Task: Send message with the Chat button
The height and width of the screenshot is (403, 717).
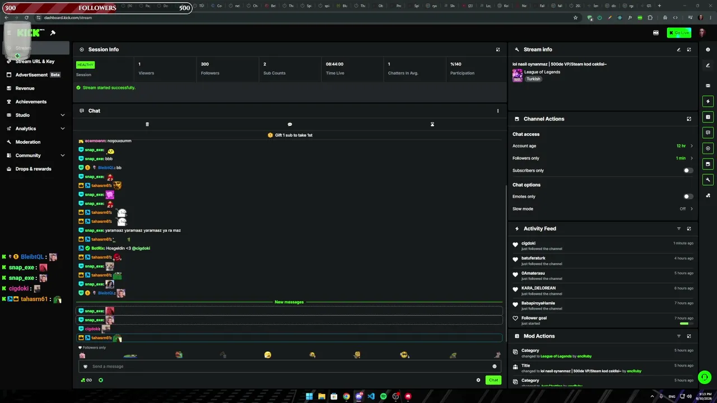Action: (x=493, y=380)
